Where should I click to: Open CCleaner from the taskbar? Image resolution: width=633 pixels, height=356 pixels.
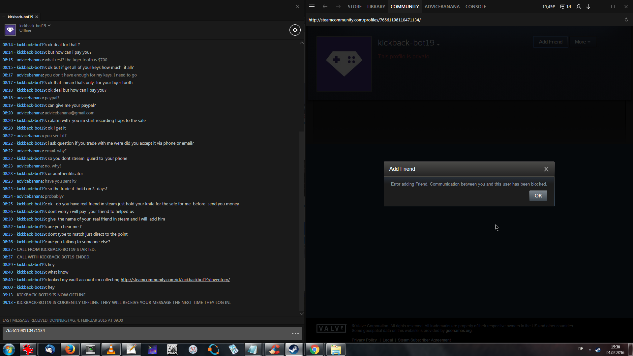point(274,349)
